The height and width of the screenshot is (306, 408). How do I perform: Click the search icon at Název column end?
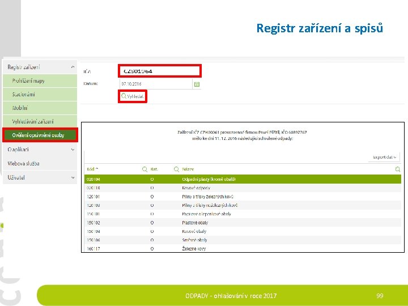(x=398, y=169)
